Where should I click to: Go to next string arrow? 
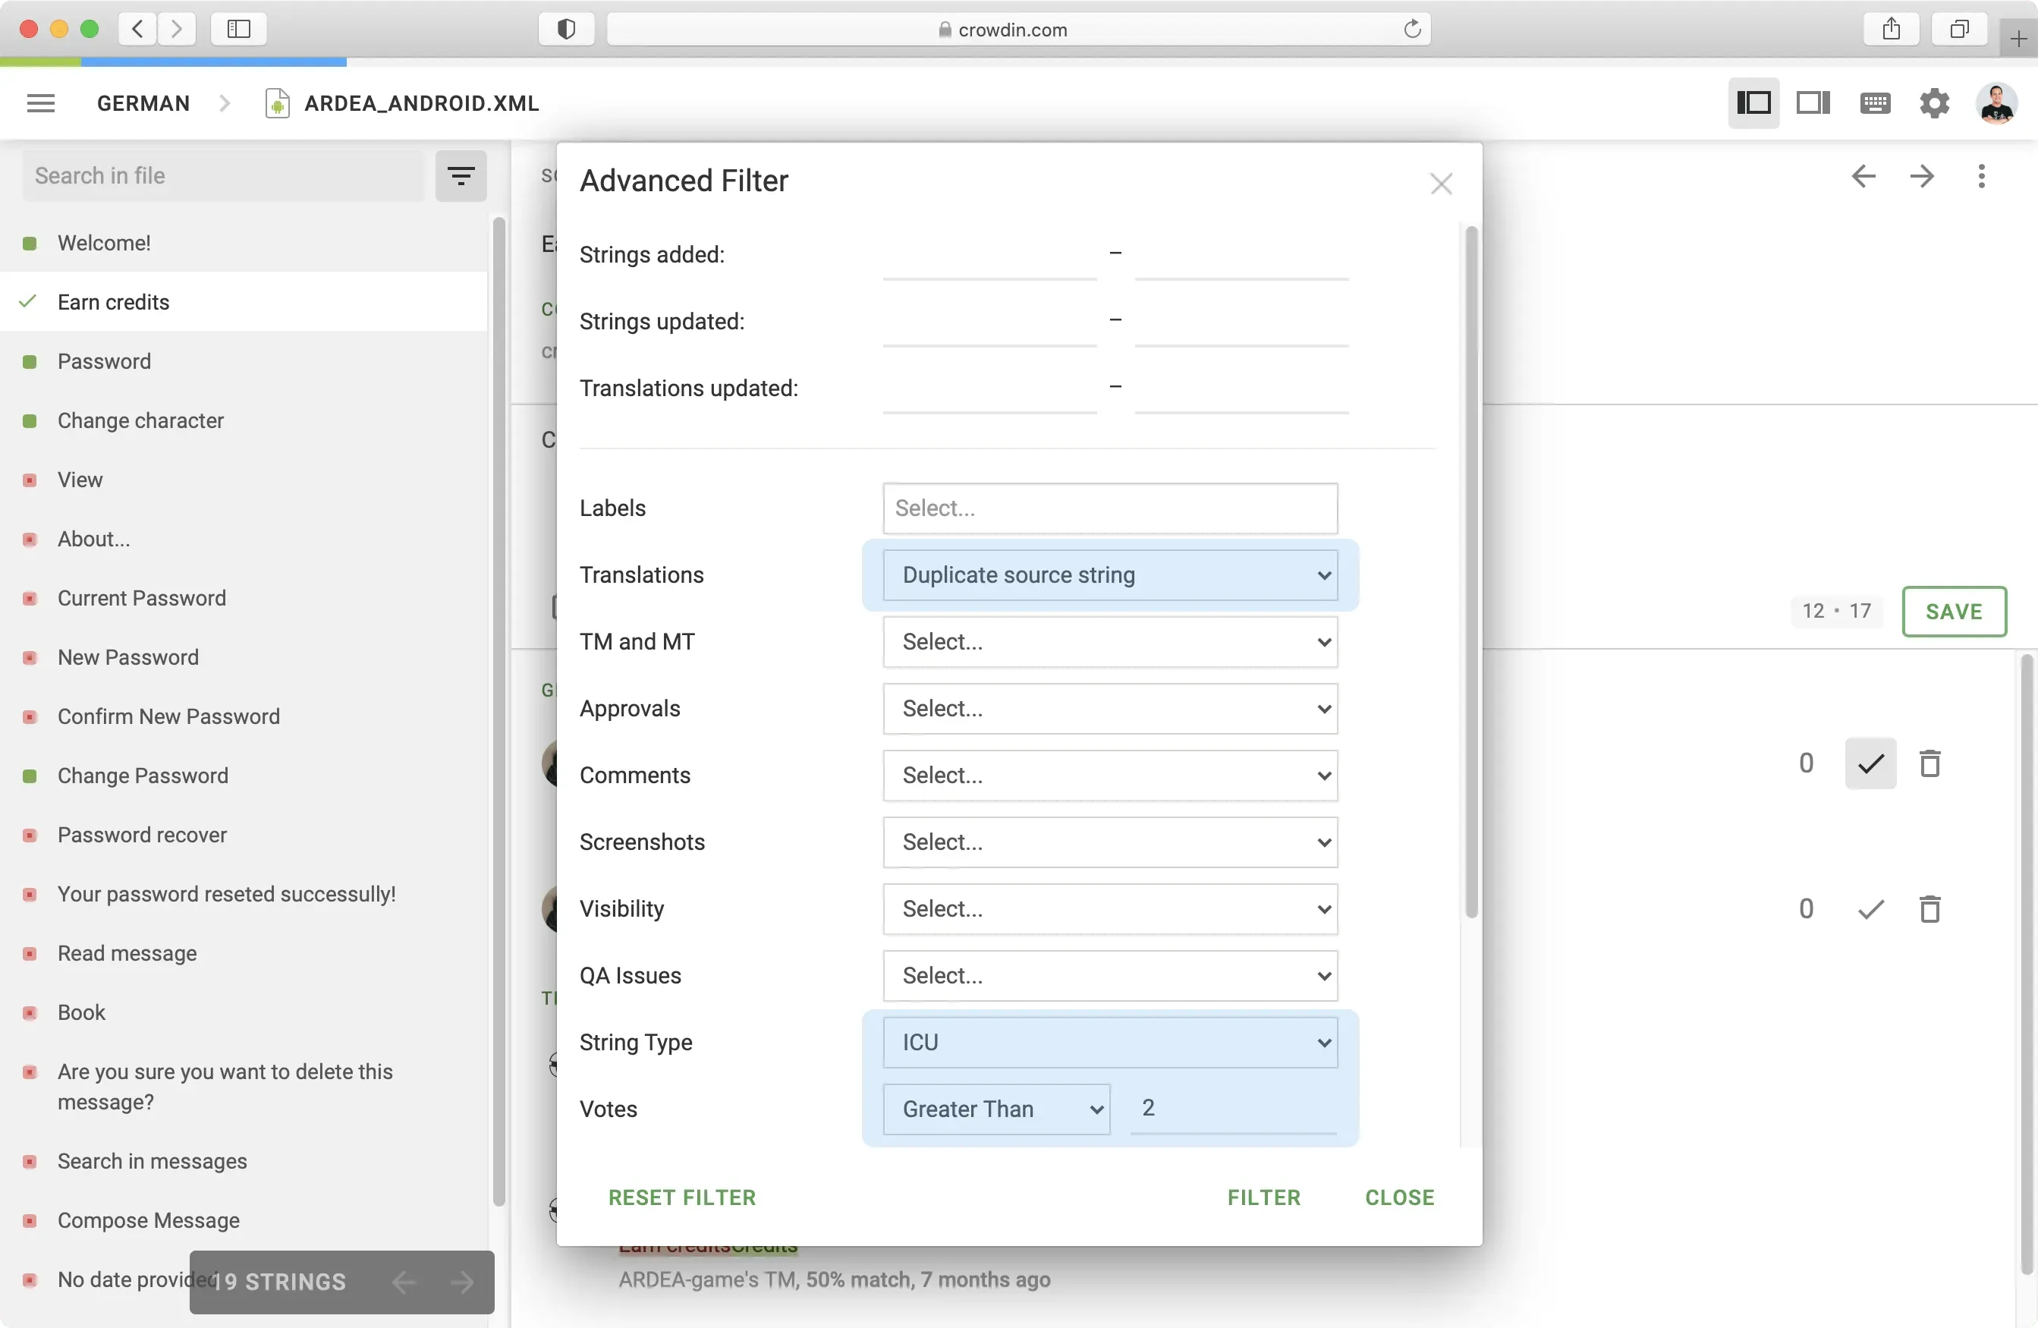pyautogui.click(x=1922, y=176)
